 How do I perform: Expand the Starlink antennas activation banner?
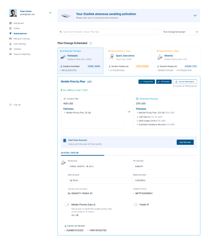(x=195, y=16)
